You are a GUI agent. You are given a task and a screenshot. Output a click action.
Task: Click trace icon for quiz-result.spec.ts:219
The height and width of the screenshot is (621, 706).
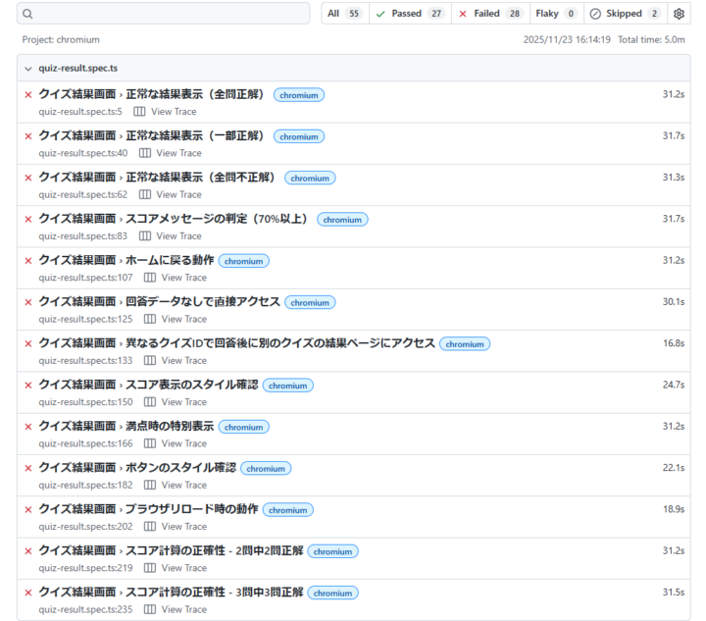point(150,568)
